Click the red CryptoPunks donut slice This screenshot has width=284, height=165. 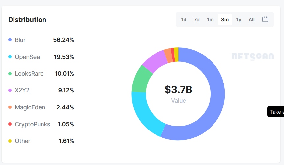(173, 55)
